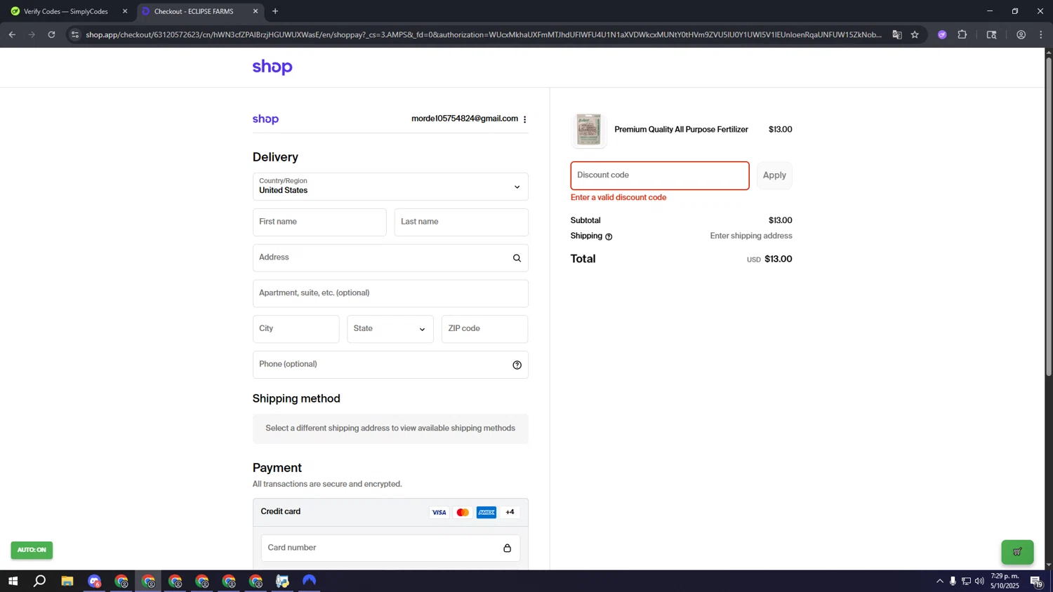Open a new browser tab
Screen dimensions: 1053x592
[275, 11]
